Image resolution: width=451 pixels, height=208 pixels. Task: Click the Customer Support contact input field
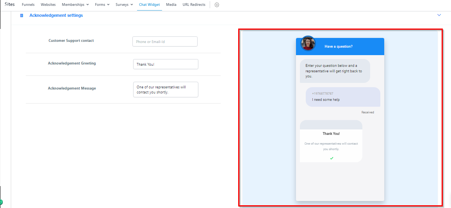click(x=165, y=41)
